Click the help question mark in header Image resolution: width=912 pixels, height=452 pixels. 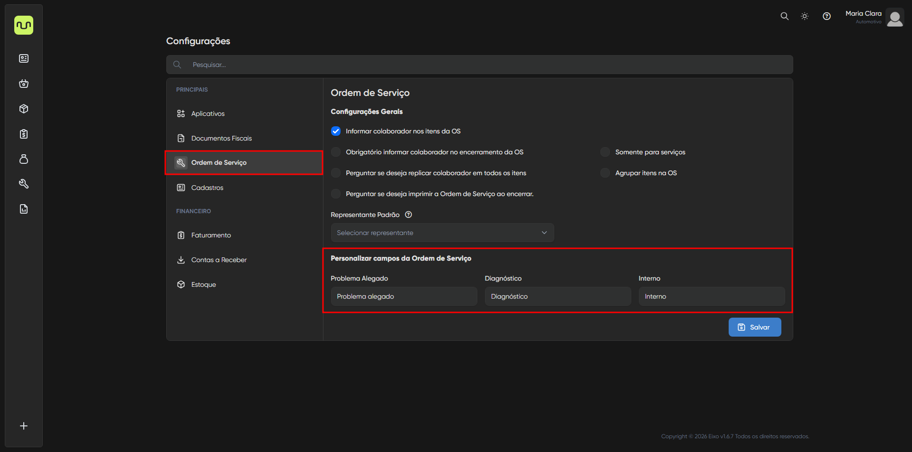(x=826, y=16)
